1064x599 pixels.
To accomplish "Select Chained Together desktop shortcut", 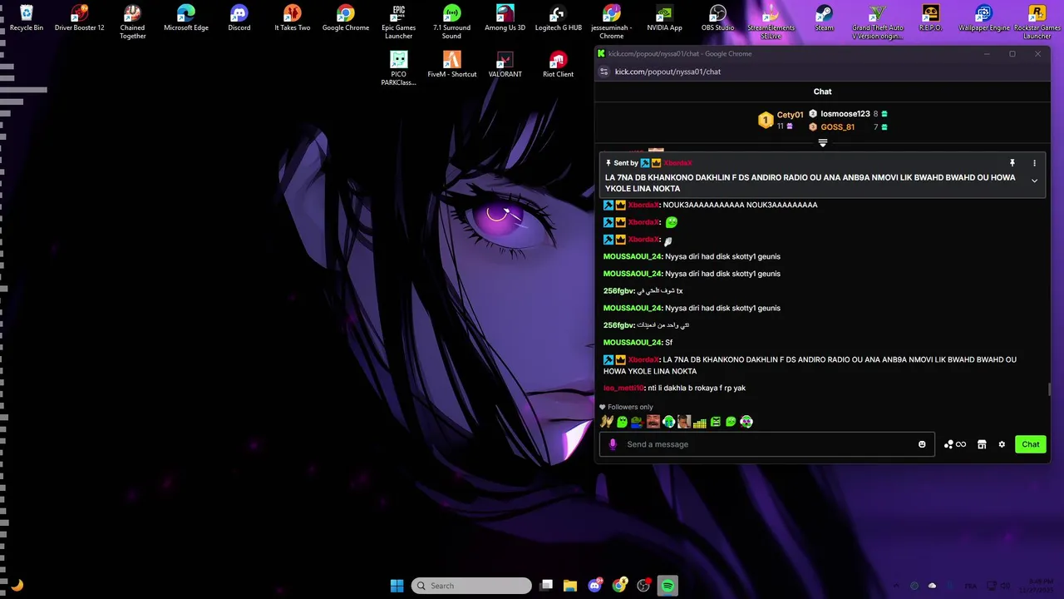I will 133,22.
